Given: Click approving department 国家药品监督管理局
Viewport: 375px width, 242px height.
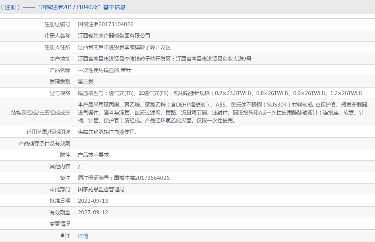Looking at the screenshot, I should click(101, 189).
